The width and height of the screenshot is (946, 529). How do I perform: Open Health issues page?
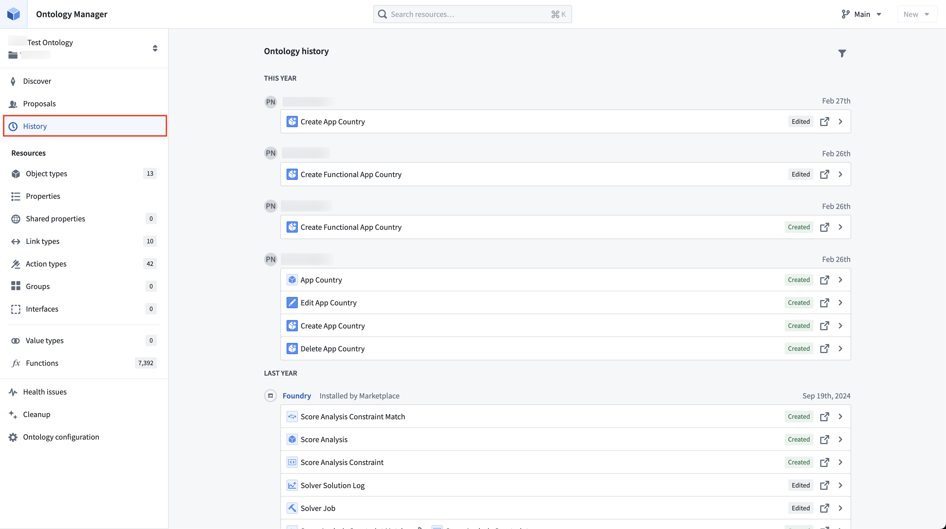tap(84, 392)
